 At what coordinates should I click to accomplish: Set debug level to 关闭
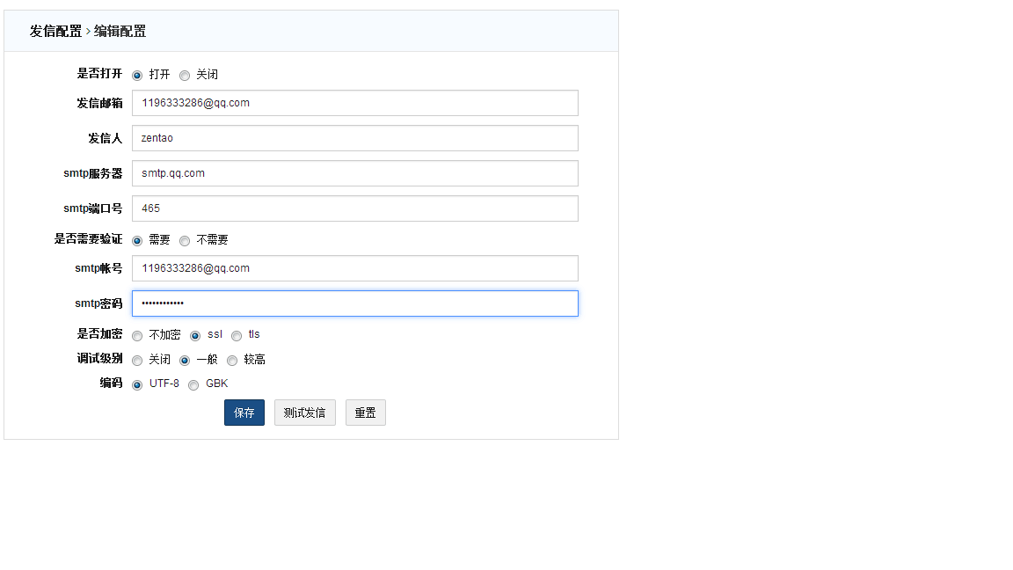coord(137,361)
